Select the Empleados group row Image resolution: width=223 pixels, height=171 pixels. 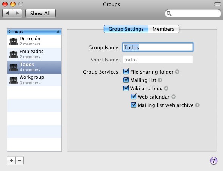click(x=34, y=54)
